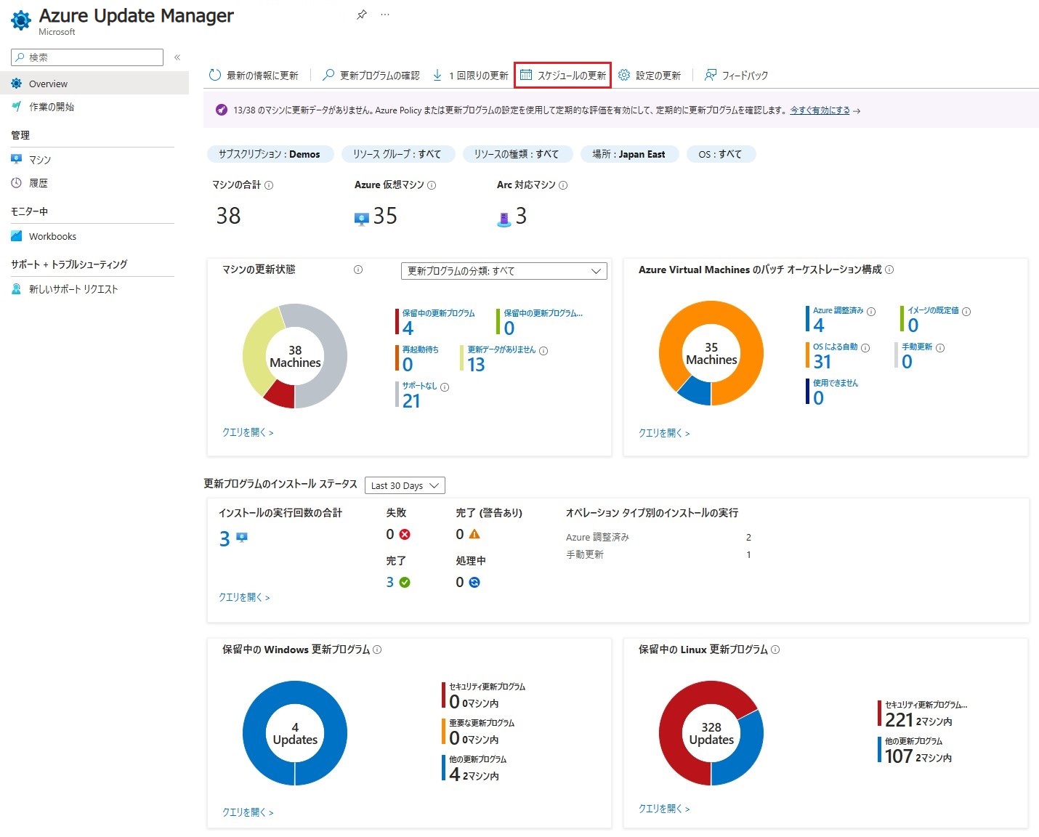Click the Arc machine icon beside 3

(x=504, y=218)
